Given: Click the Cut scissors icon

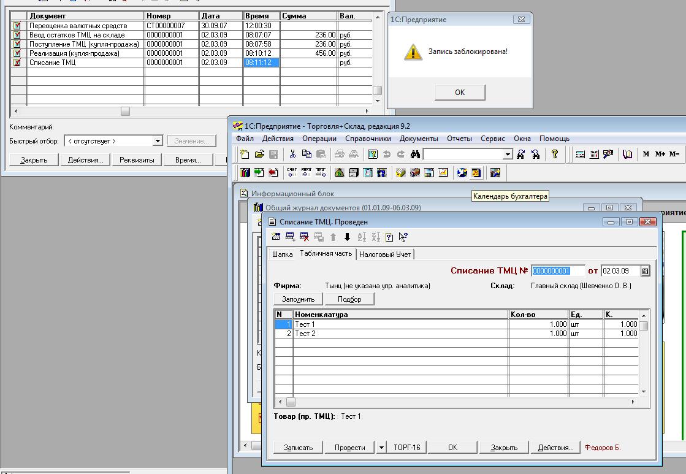Looking at the screenshot, I should click(x=292, y=154).
